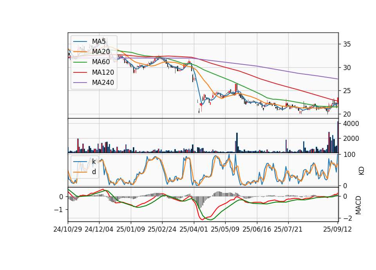Click the 25/06/16 date axis label
This screenshot has height=270, width=376.
click(x=257, y=229)
